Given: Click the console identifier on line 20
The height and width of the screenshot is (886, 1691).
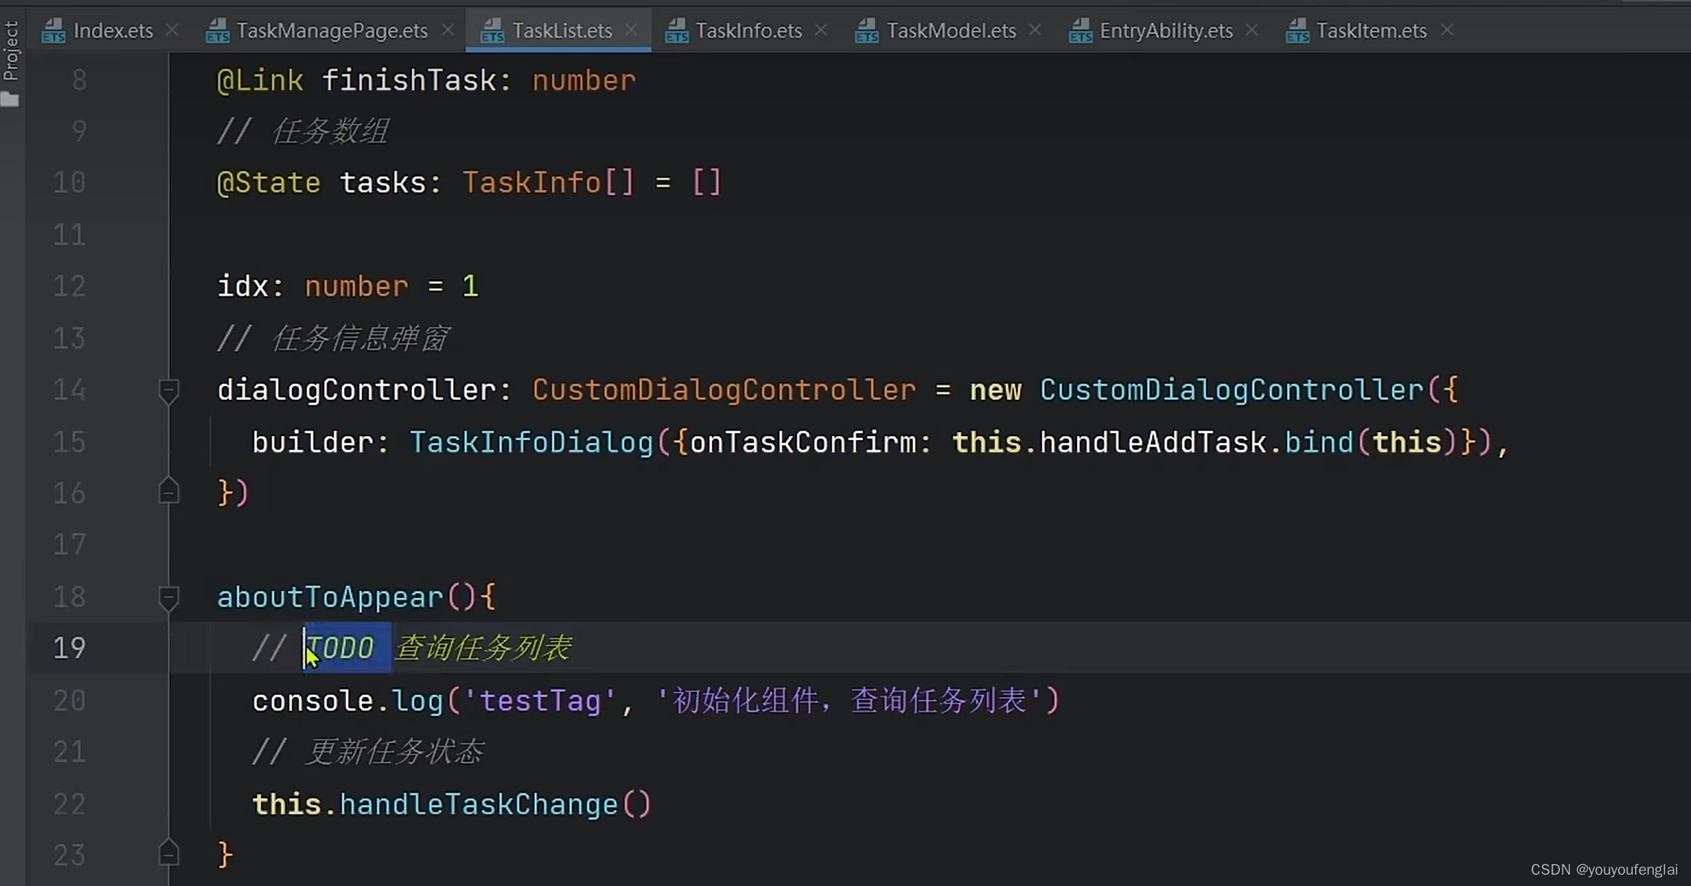Looking at the screenshot, I should click(313, 700).
